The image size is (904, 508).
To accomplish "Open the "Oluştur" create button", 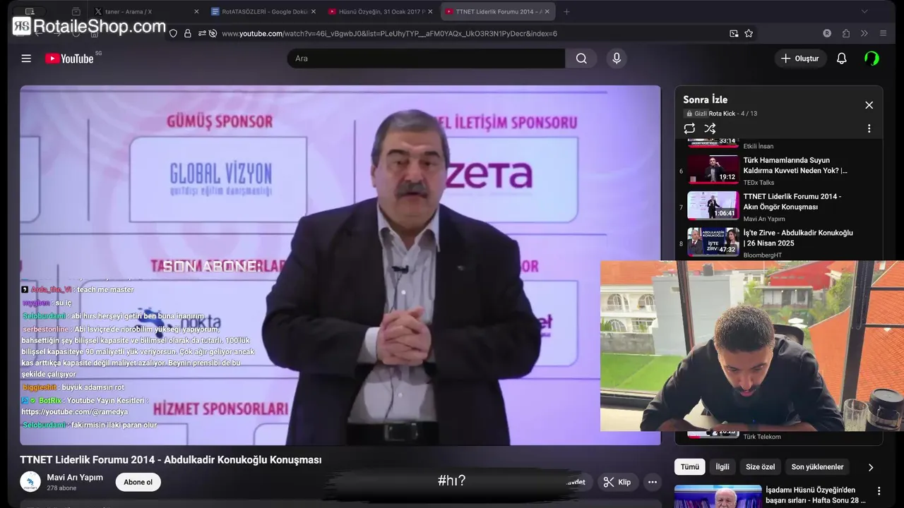I will (x=800, y=59).
